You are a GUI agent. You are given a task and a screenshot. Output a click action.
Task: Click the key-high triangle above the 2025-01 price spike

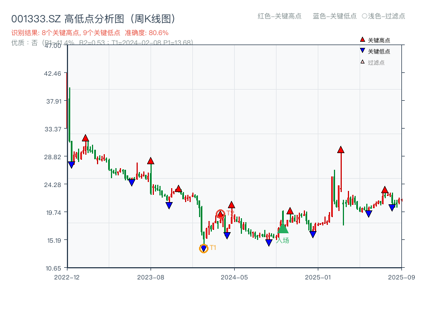pos(340,149)
